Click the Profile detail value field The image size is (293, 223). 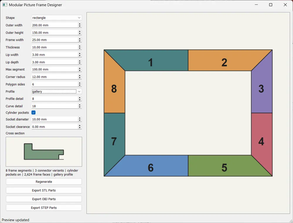click(x=54, y=99)
